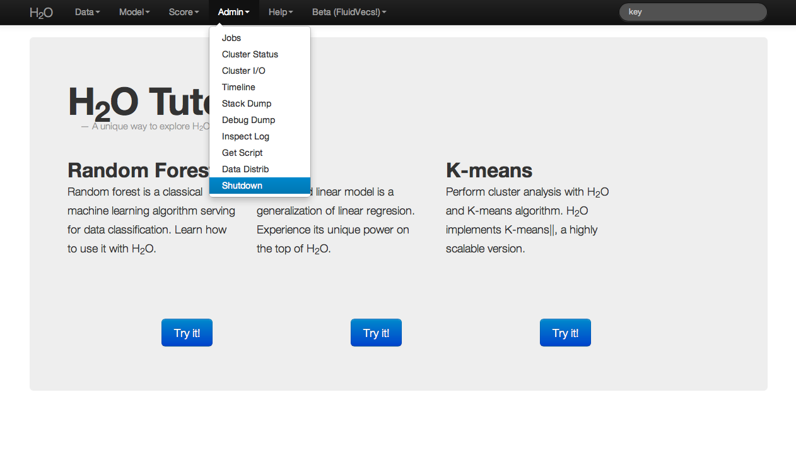The image size is (796, 450).
Task: Try it! button under Random Forest
Action: coord(187,333)
